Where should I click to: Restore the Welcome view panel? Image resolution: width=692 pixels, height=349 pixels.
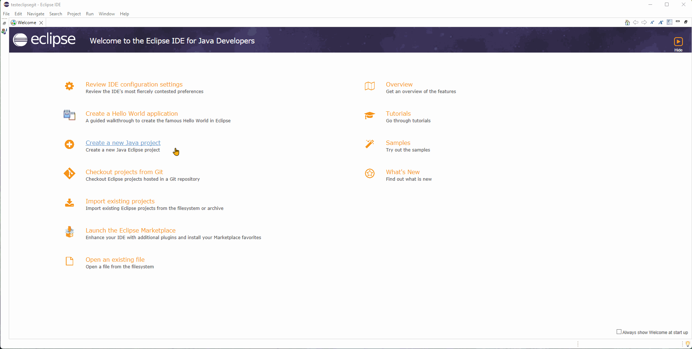coord(686,22)
